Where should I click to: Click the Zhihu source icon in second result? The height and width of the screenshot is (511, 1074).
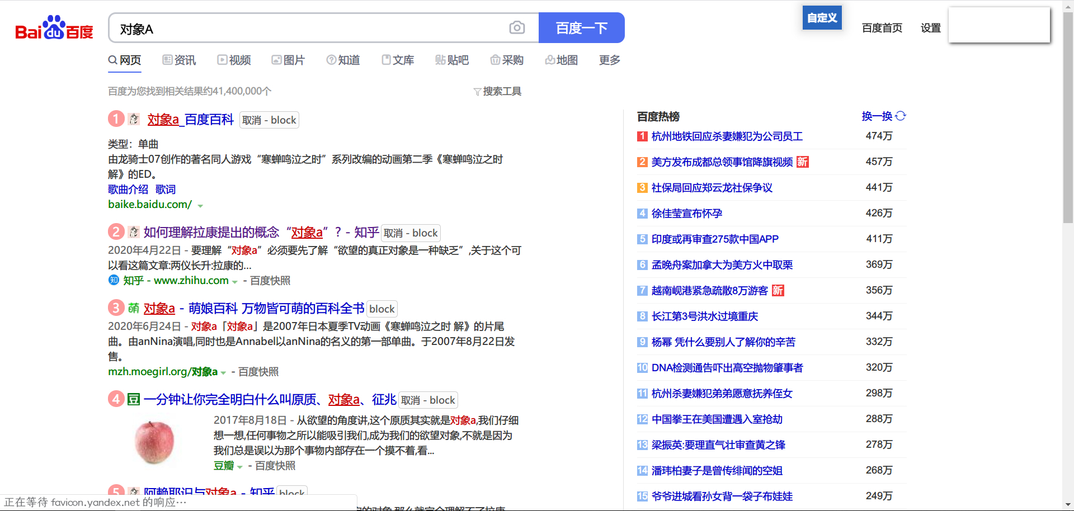114,280
